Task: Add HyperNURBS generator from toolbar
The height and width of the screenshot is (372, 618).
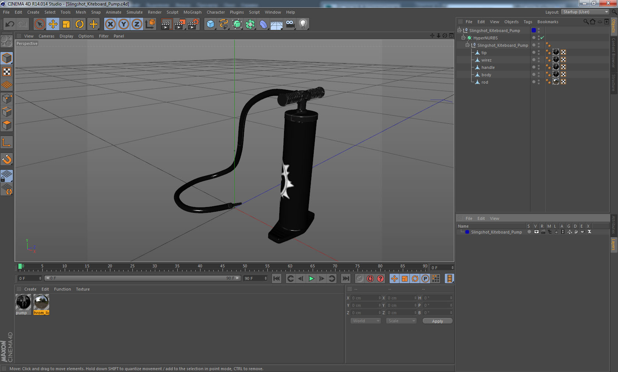Action: [x=237, y=24]
